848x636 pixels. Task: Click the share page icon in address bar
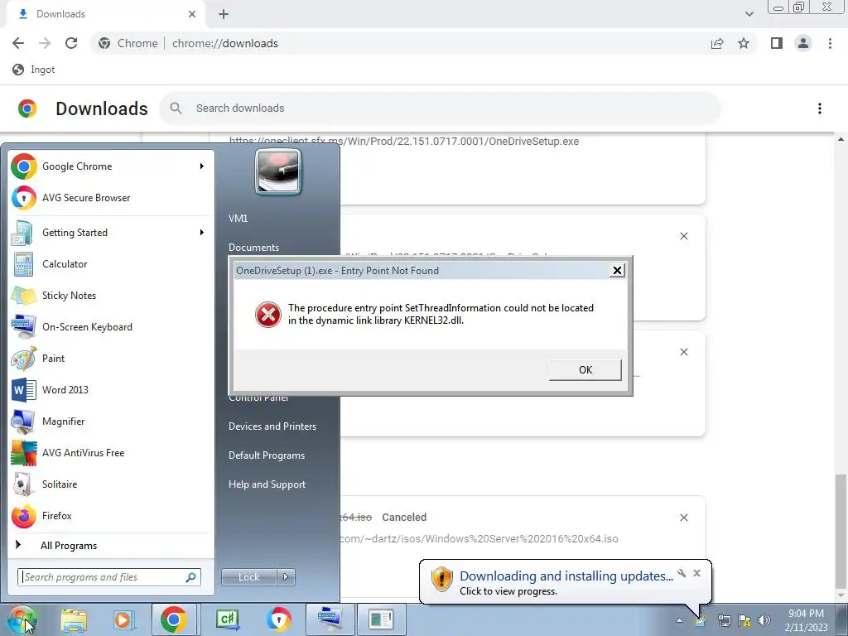tap(717, 43)
